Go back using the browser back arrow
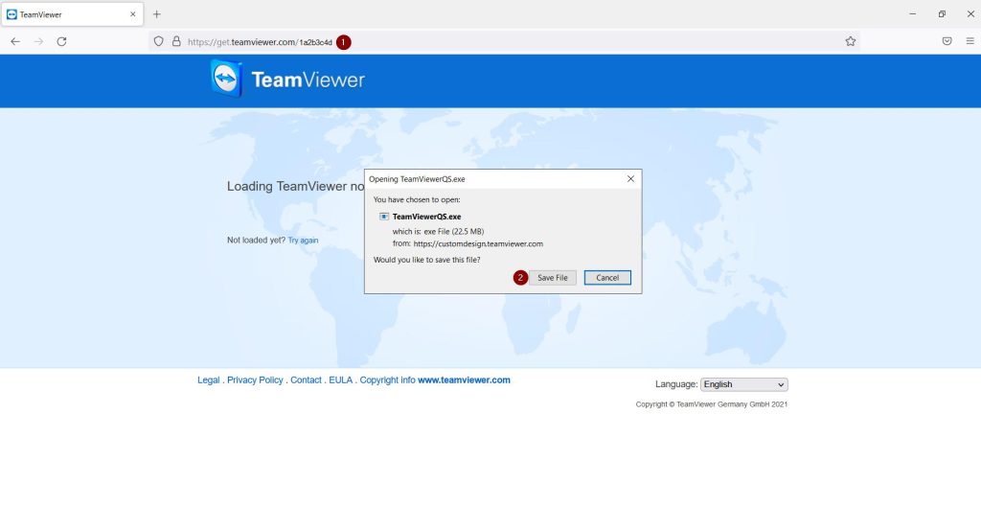Viewport: 981px width, 529px height. 15,41
